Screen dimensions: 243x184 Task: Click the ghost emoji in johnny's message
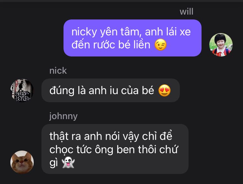coord(68,162)
